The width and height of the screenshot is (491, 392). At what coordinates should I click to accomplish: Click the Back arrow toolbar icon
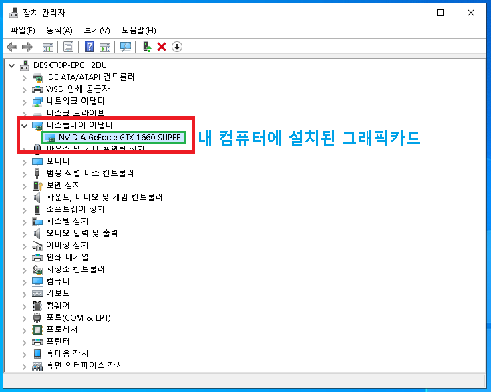point(12,47)
